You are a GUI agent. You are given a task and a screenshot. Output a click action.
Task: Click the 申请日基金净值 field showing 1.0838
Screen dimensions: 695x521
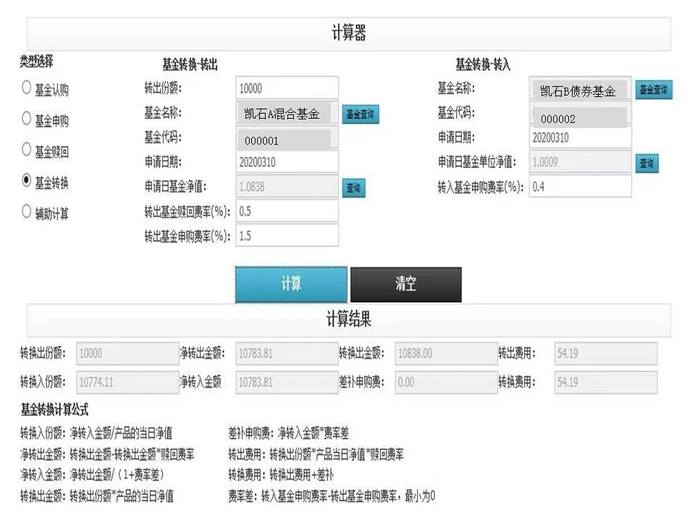coord(287,187)
